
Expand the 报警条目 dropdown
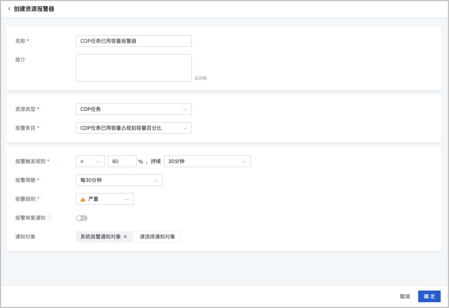pyautogui.click(x=134, y=128)
